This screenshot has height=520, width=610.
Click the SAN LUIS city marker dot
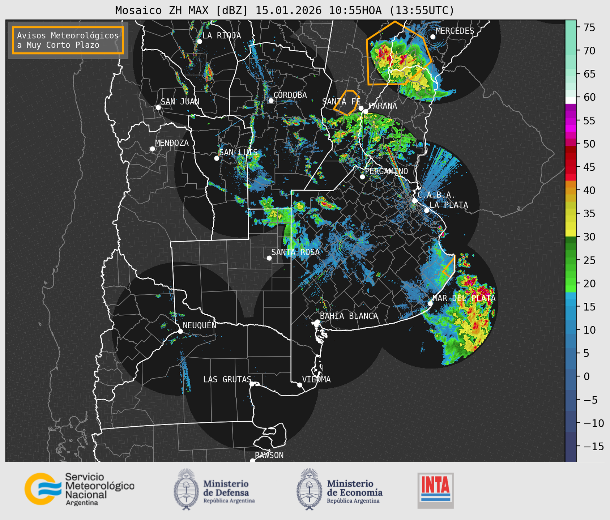click(217, 158)
